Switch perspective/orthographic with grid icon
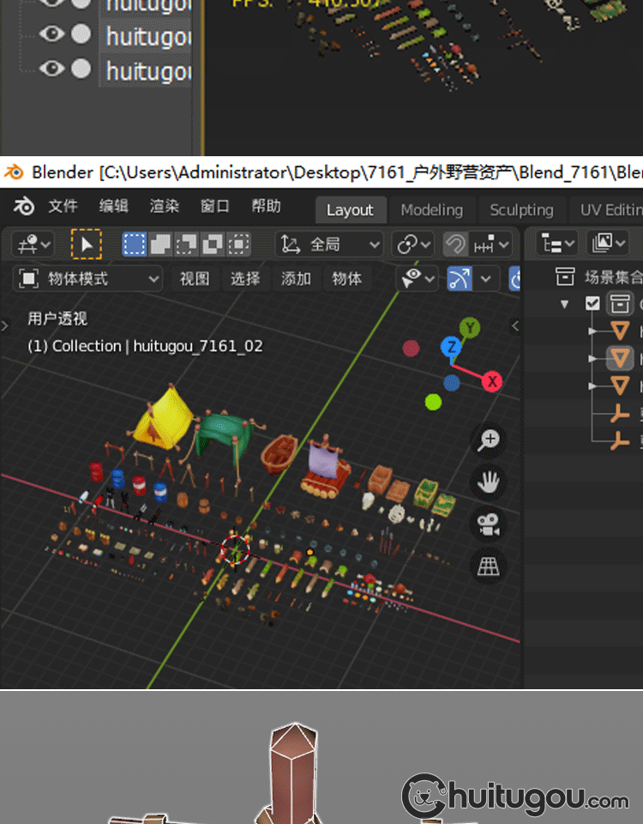This screenshot has width=643, height=824. (490, 566)
